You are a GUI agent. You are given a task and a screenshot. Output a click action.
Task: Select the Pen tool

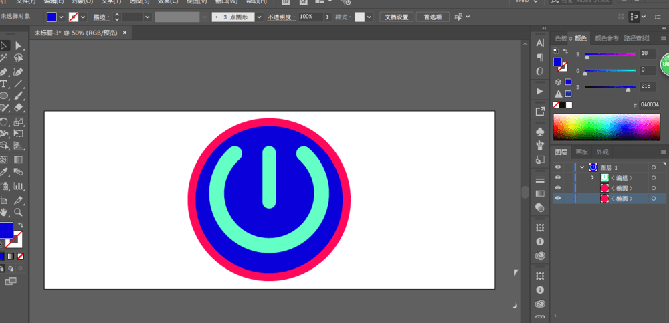click(4, 72)
